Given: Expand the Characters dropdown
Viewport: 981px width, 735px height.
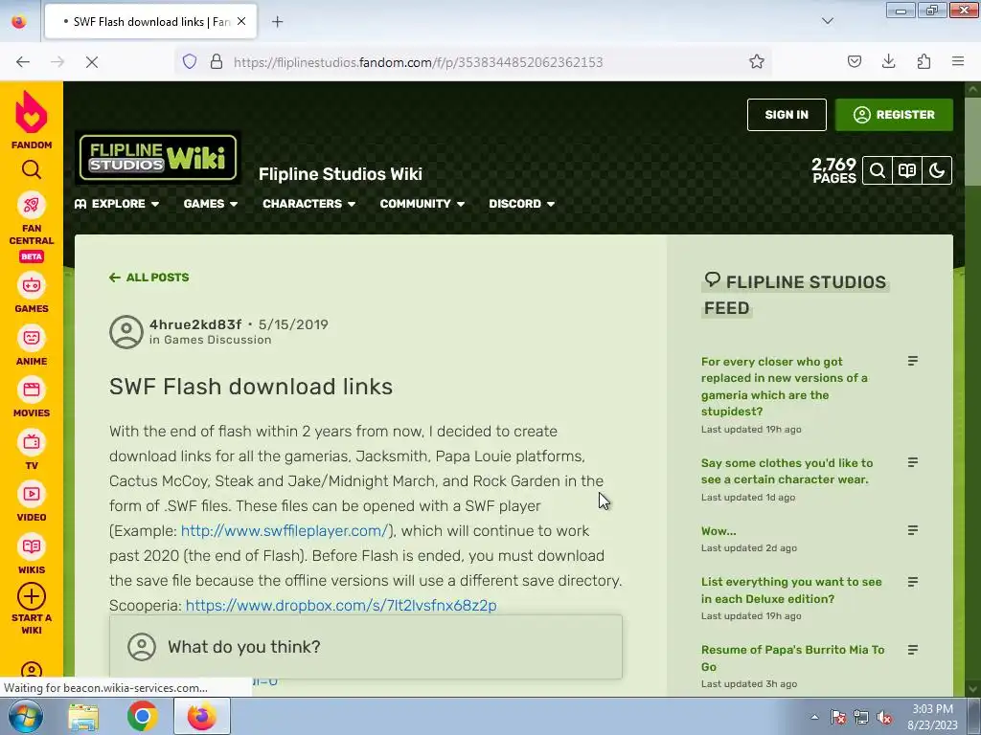Looking at the screenshot, I should coord(309,204).
